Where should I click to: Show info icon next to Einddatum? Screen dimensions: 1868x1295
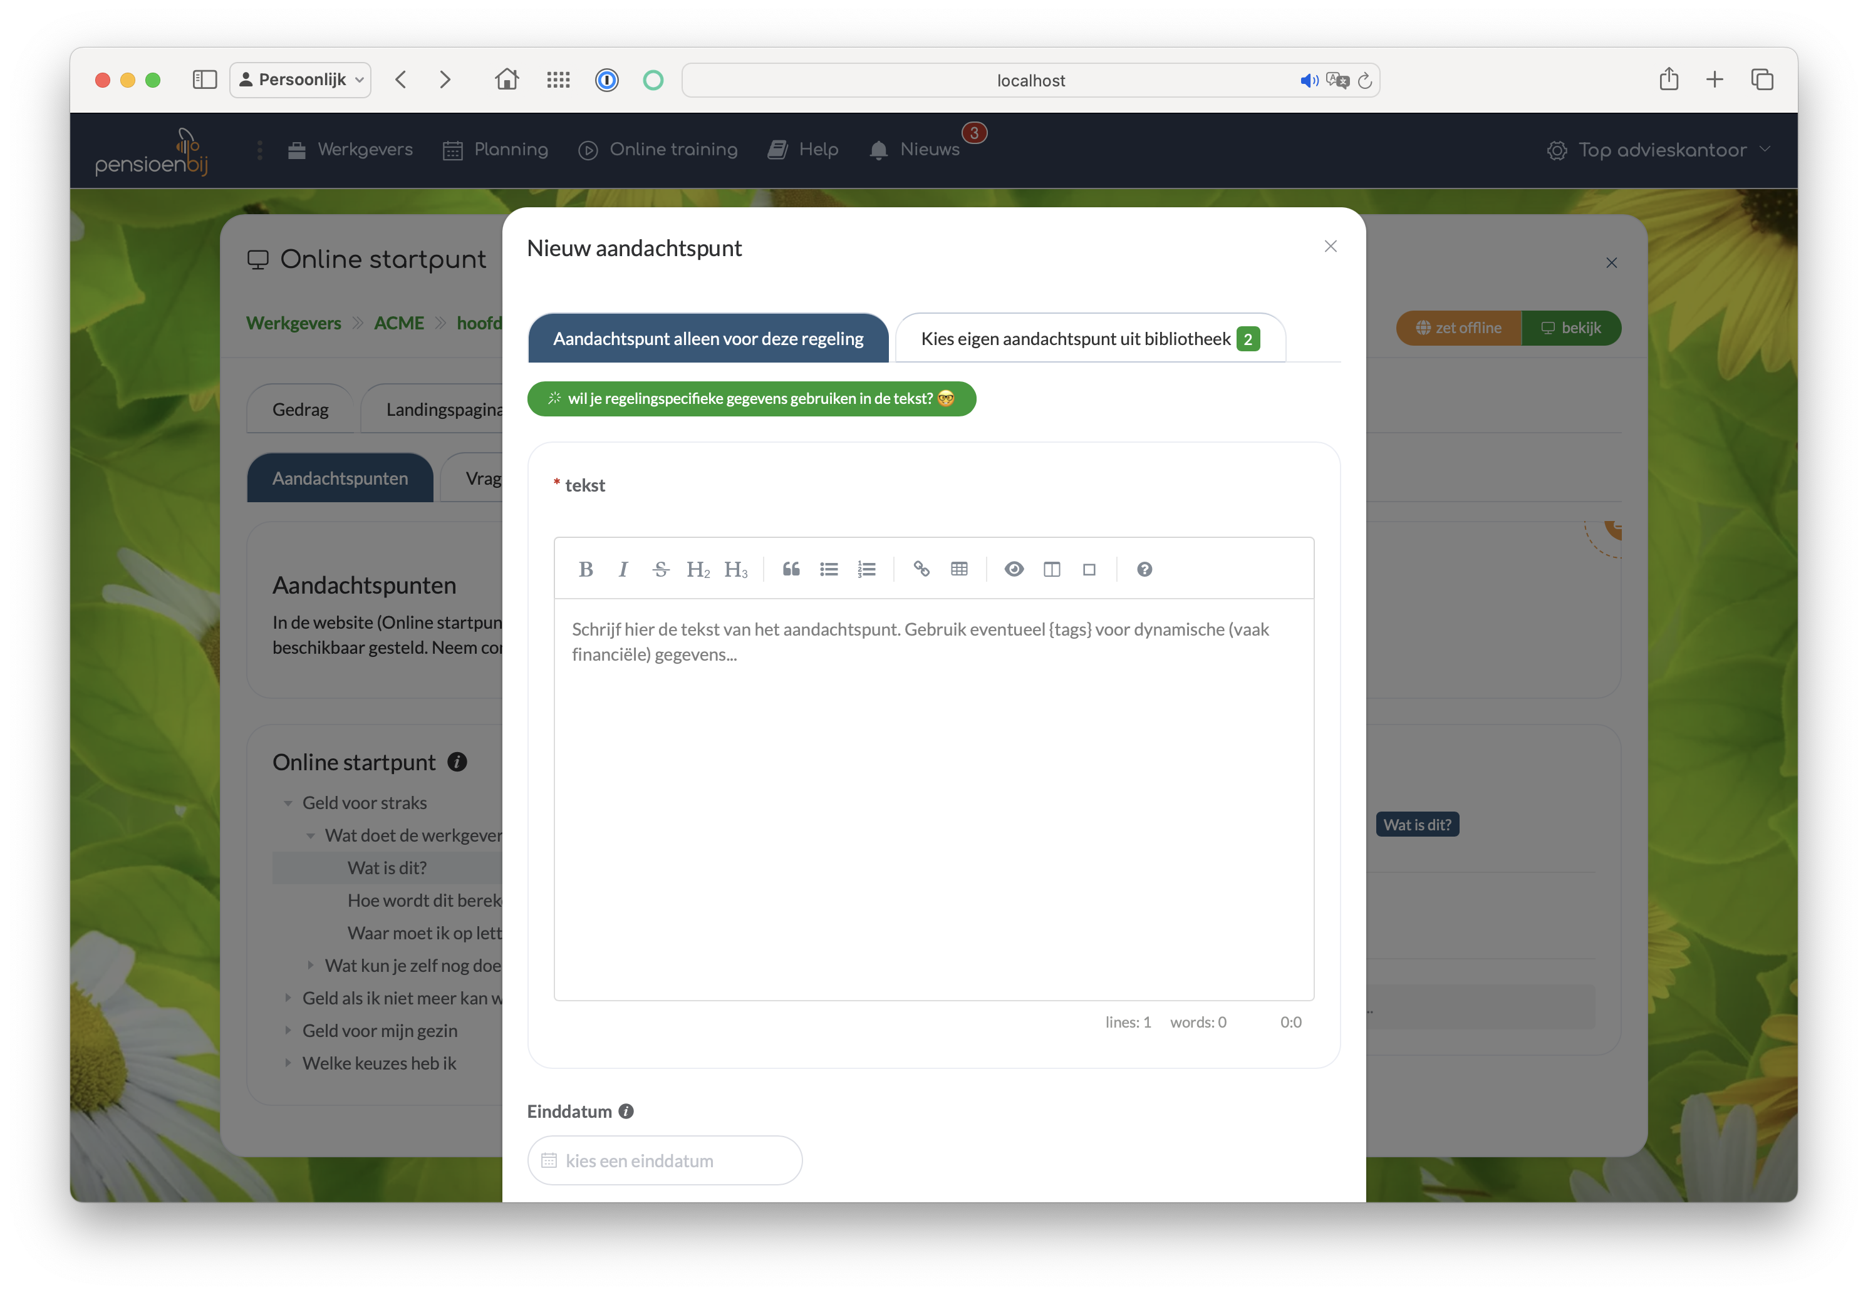pos(626,1112)
